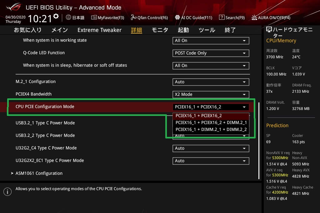
Task: Open U32G2_C4 Type C Power Mode dropdown
Action: [211, 148]
